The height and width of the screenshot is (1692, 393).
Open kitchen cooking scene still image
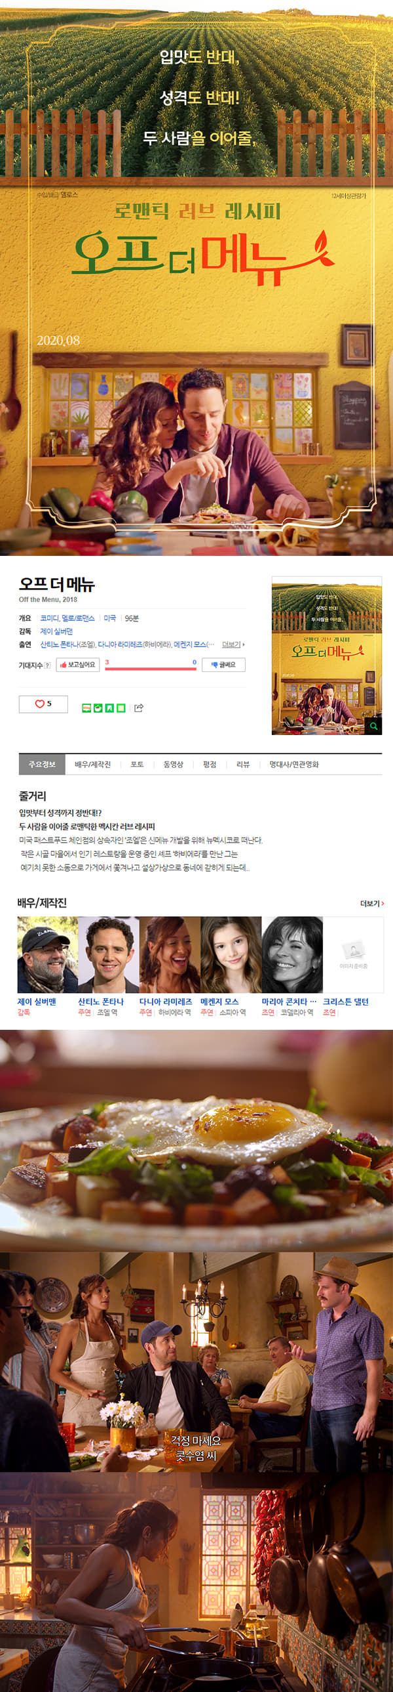click(196, 1583)
